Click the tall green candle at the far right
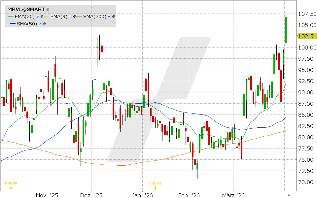Image resolution: width=317 pixels, height=198 pixels. (x=285, y=30)
